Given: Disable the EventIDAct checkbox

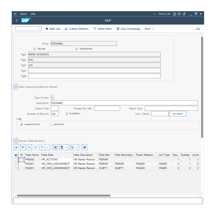Looking at the screenshot, I should (67, 114).
